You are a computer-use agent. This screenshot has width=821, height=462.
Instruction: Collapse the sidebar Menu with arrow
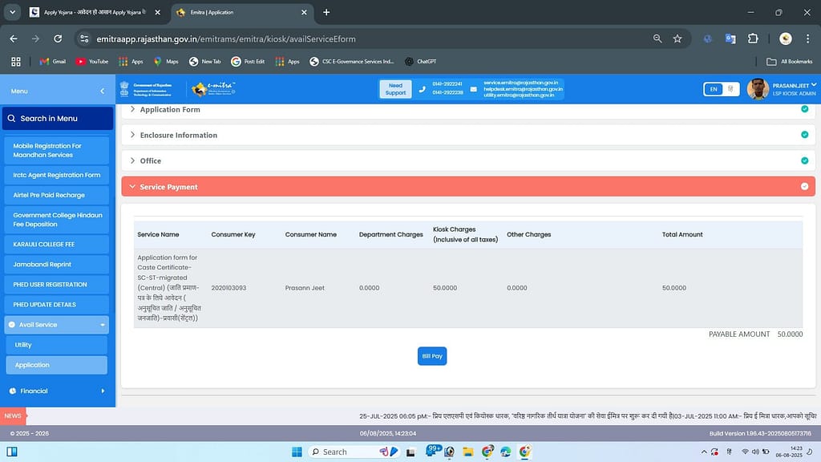click(x=102, y=91)
